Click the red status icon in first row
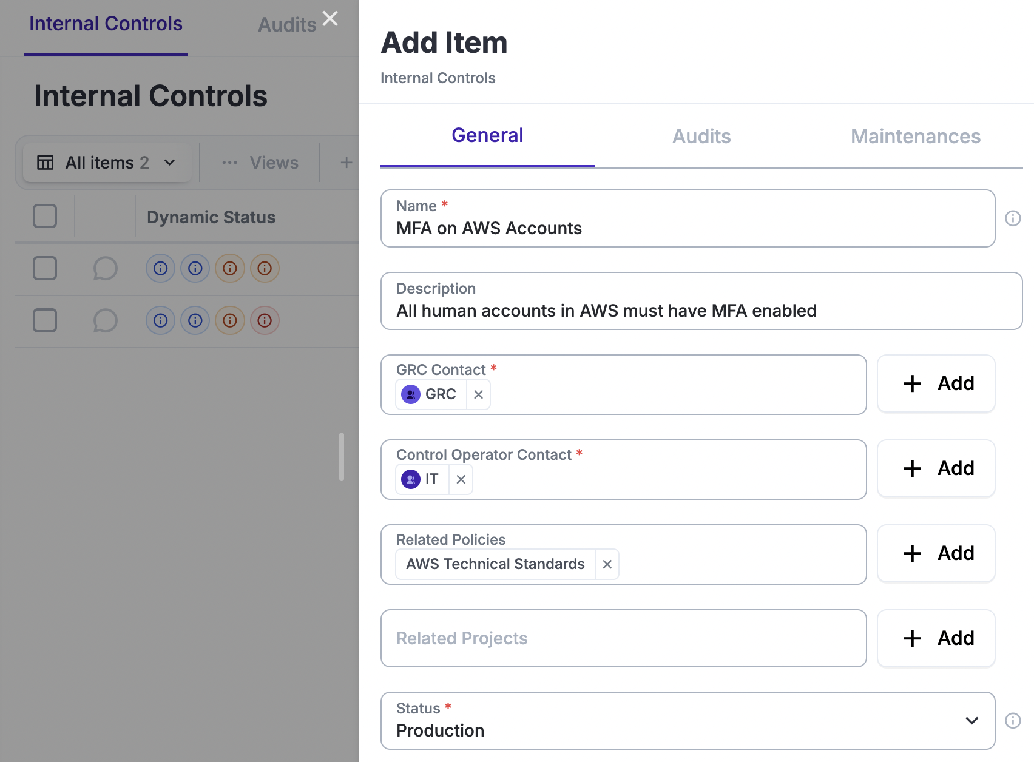Screen dimensions: 1034x762 [265, 268]
